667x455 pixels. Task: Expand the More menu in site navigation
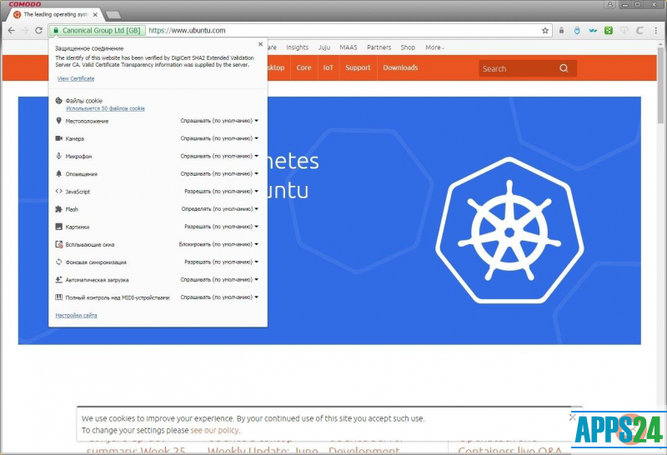point(434,47)
